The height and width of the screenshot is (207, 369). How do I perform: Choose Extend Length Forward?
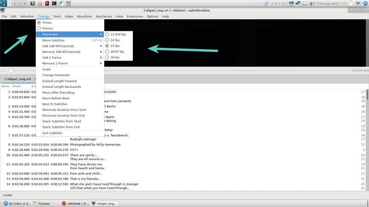point(70,81)
